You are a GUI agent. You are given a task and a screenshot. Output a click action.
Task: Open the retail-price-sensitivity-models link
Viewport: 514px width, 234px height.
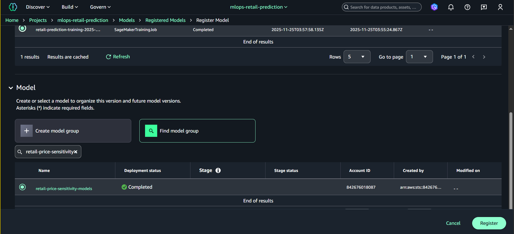[x=64, y=189]
